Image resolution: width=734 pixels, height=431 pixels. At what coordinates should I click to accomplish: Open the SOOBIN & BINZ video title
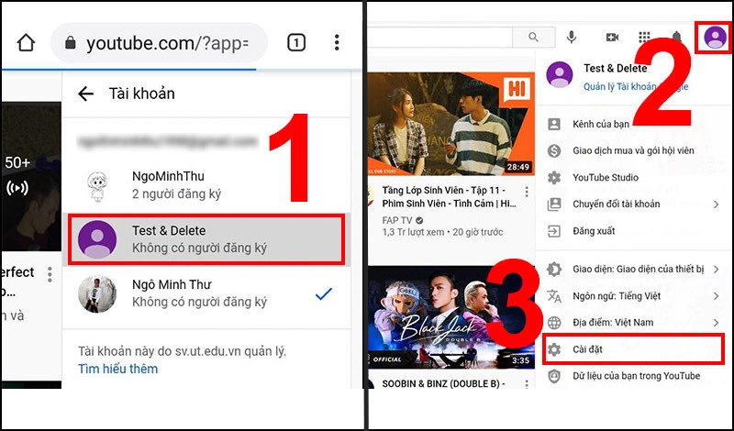443,383
